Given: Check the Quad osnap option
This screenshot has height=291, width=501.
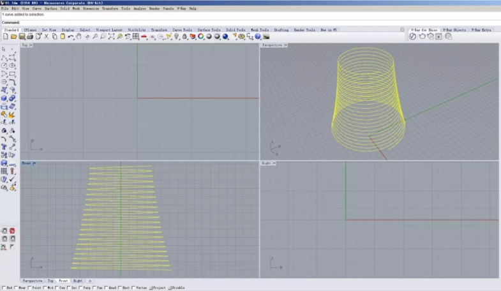Looking at the screenshot, I should [x=107, y=288].
